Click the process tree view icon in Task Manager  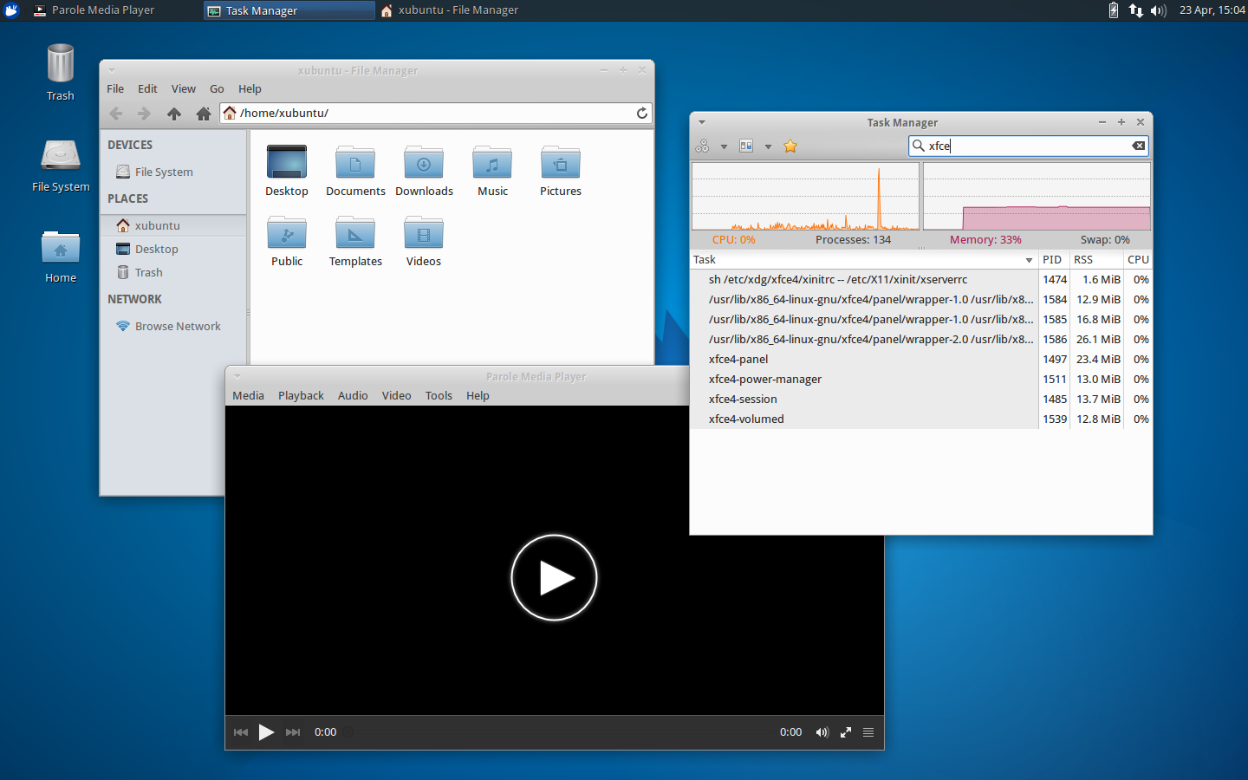(x=702, y=146)
